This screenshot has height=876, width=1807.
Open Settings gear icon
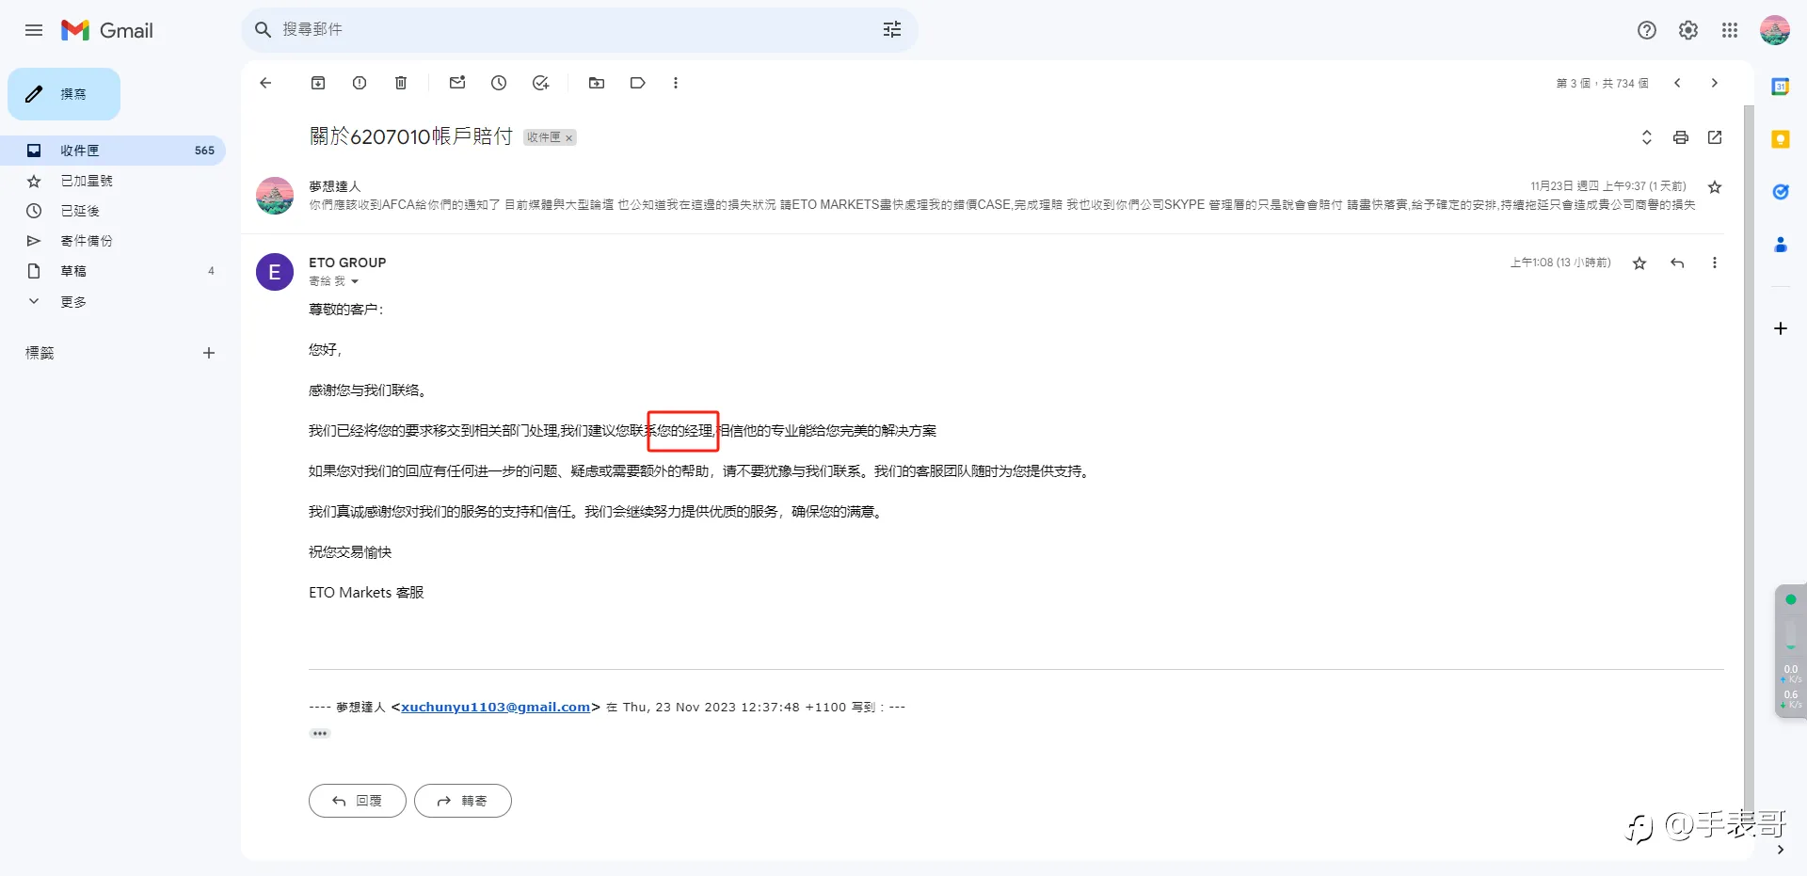tap(1688, 30)
